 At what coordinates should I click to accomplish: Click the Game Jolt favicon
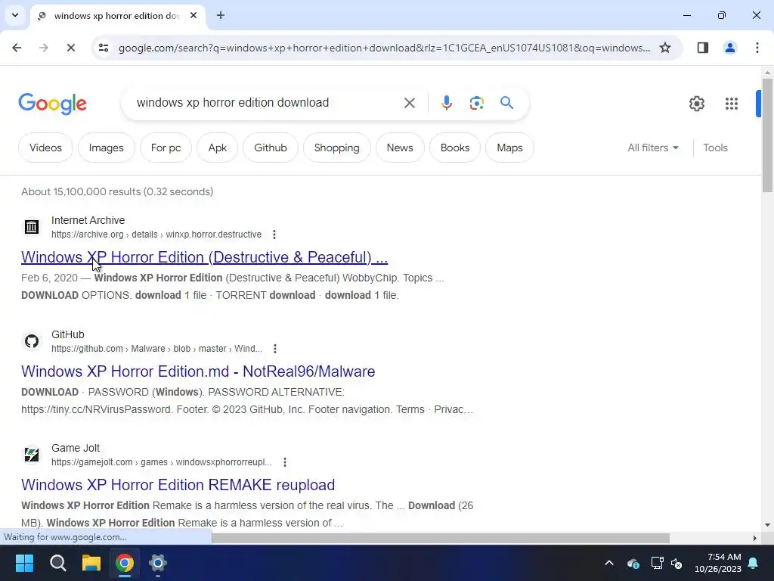32,455
